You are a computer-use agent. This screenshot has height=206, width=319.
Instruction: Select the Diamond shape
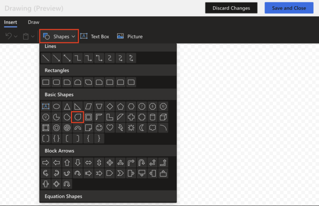point(110,107)
